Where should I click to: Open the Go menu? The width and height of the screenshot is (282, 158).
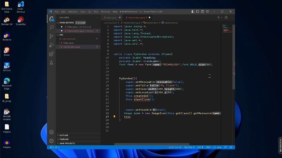89,11
